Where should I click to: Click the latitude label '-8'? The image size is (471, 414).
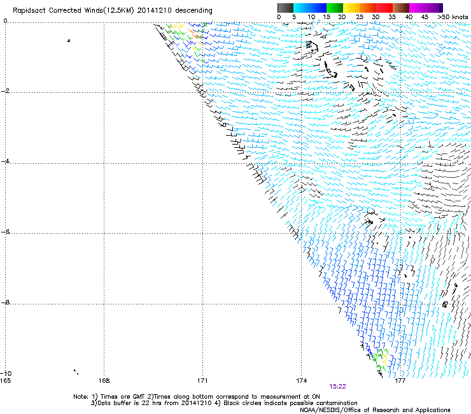click(5, 302)
